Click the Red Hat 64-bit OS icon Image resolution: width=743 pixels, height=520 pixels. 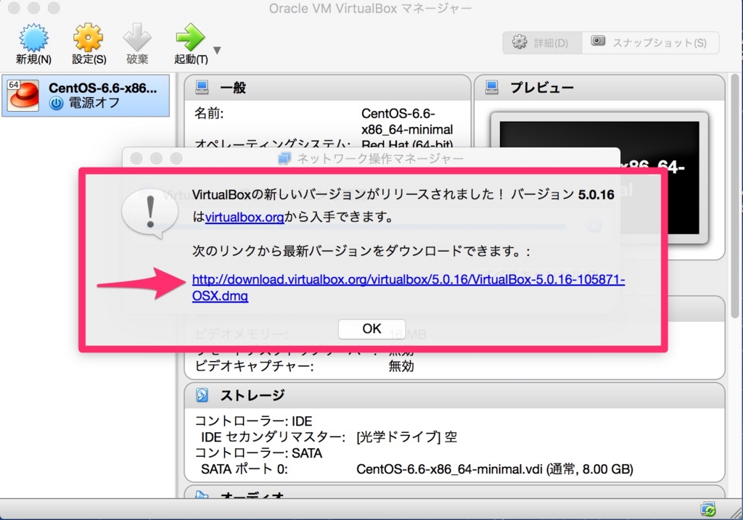pos(23,95)
